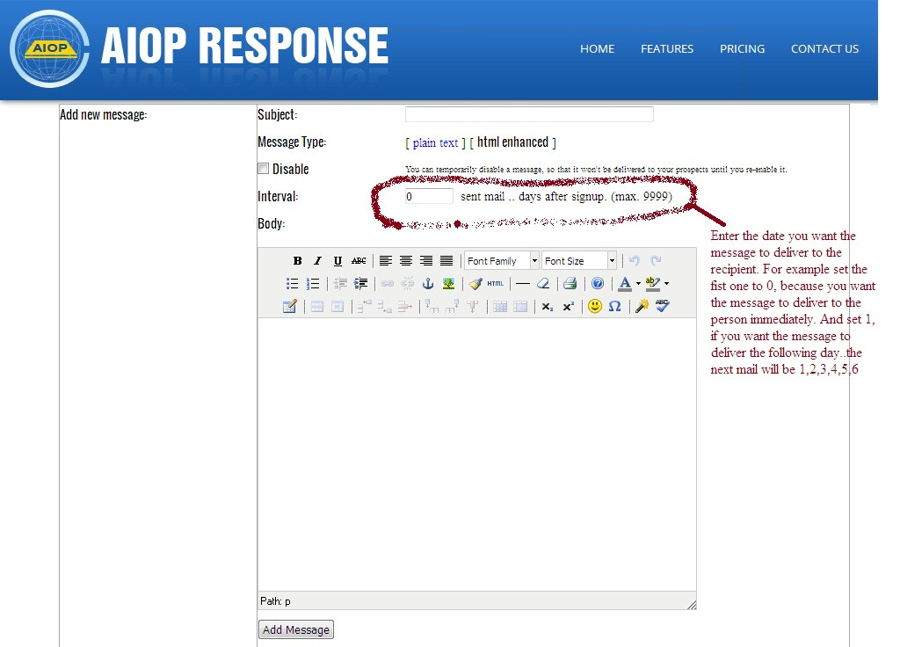The width and height of the screenshot is (900, 647).
Task: Indent the paragraph
Action: [x=360, y=283]
